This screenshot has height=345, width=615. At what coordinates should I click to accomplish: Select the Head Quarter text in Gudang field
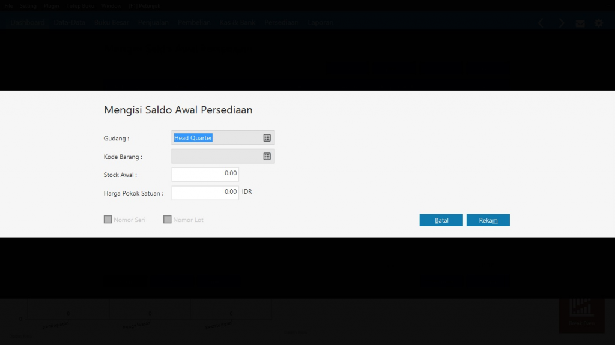tap(193, 138)
